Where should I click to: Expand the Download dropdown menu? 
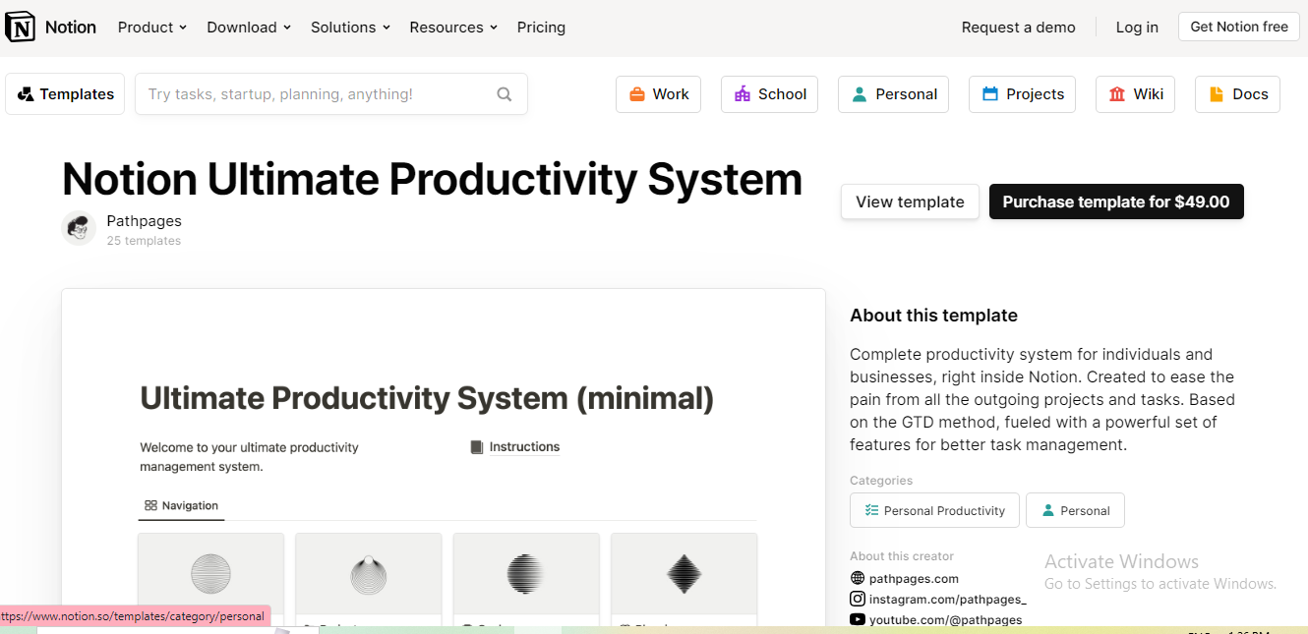249,28
